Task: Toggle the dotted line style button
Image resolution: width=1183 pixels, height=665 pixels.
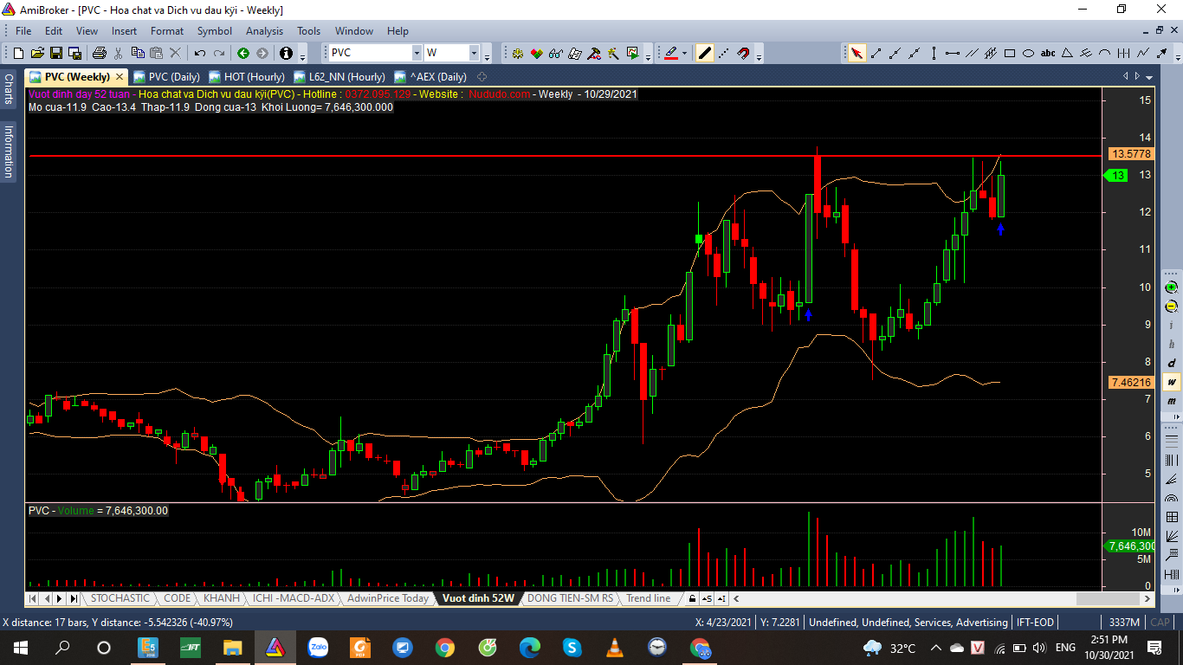Action: pyautogui.click(x=724, y=53)
